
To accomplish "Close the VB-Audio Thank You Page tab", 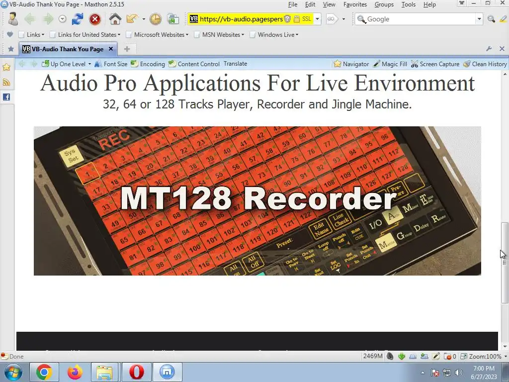I will coord(111,49).
